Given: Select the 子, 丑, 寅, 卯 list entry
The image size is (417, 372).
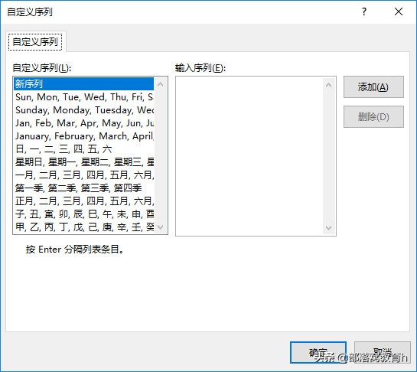Looking at the screenshot, I should pyautogui.click(x=83, y=214).
